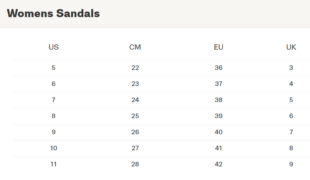Screen dimensions: 310x180
Task: Select the CM column header
Action: [x=135, y=47]
